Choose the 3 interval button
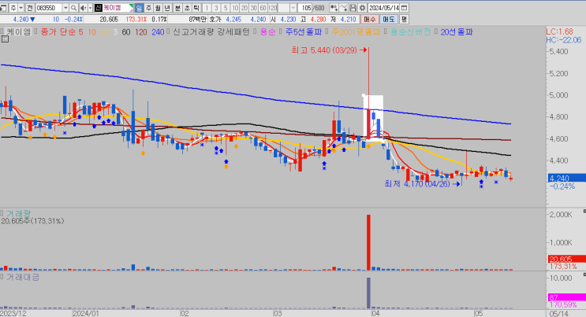 (x=216, y=8)
